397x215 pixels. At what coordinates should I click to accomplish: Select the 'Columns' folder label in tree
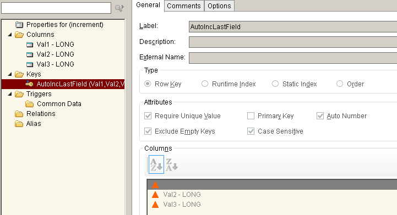click(x=40, y=35)
